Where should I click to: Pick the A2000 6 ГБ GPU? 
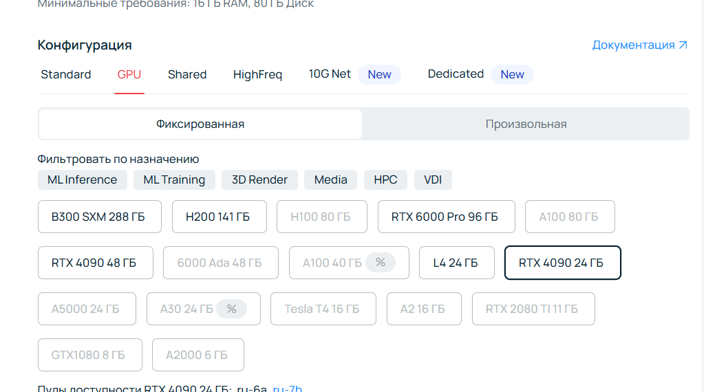pyautogui.click(x=198, y=355)
